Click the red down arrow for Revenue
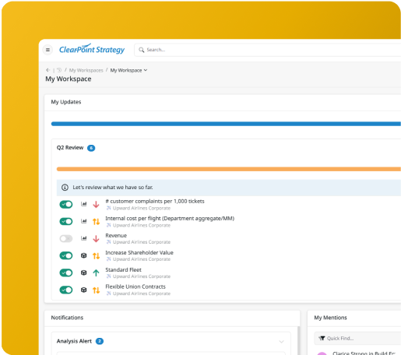The image size is (401, 355). click(x=96, y=239)
